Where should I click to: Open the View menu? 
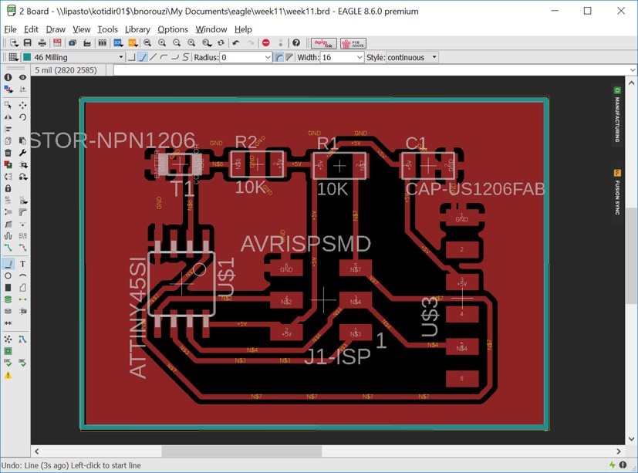pos(81,29)
